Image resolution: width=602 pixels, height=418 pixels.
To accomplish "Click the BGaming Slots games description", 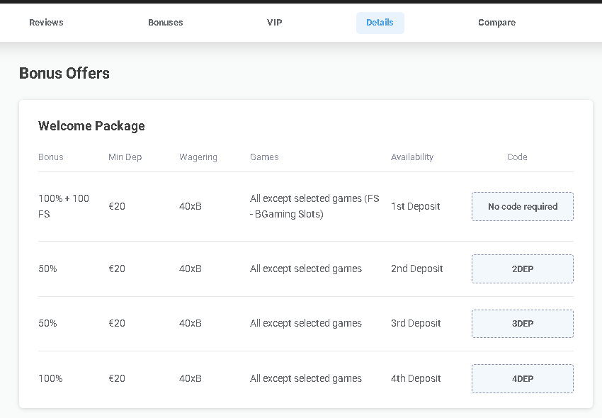I will 314,206.
